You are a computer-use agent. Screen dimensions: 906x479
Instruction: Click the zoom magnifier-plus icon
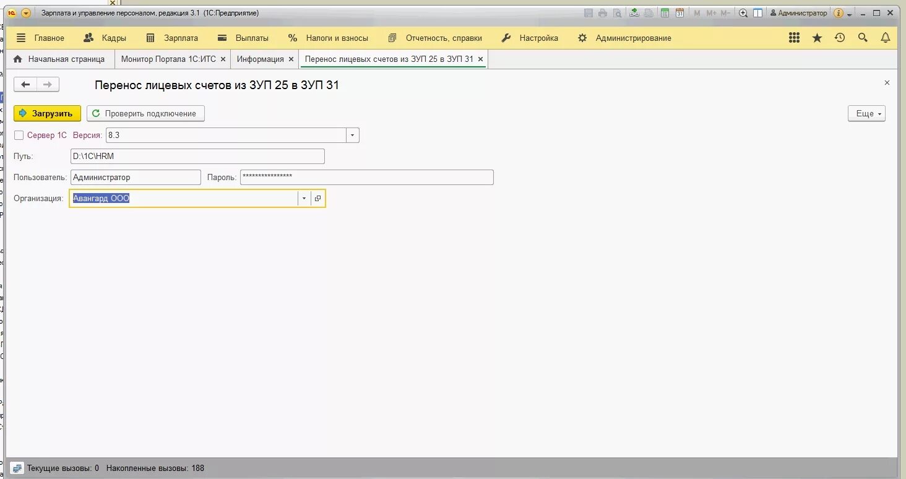[x=743, y=13]
